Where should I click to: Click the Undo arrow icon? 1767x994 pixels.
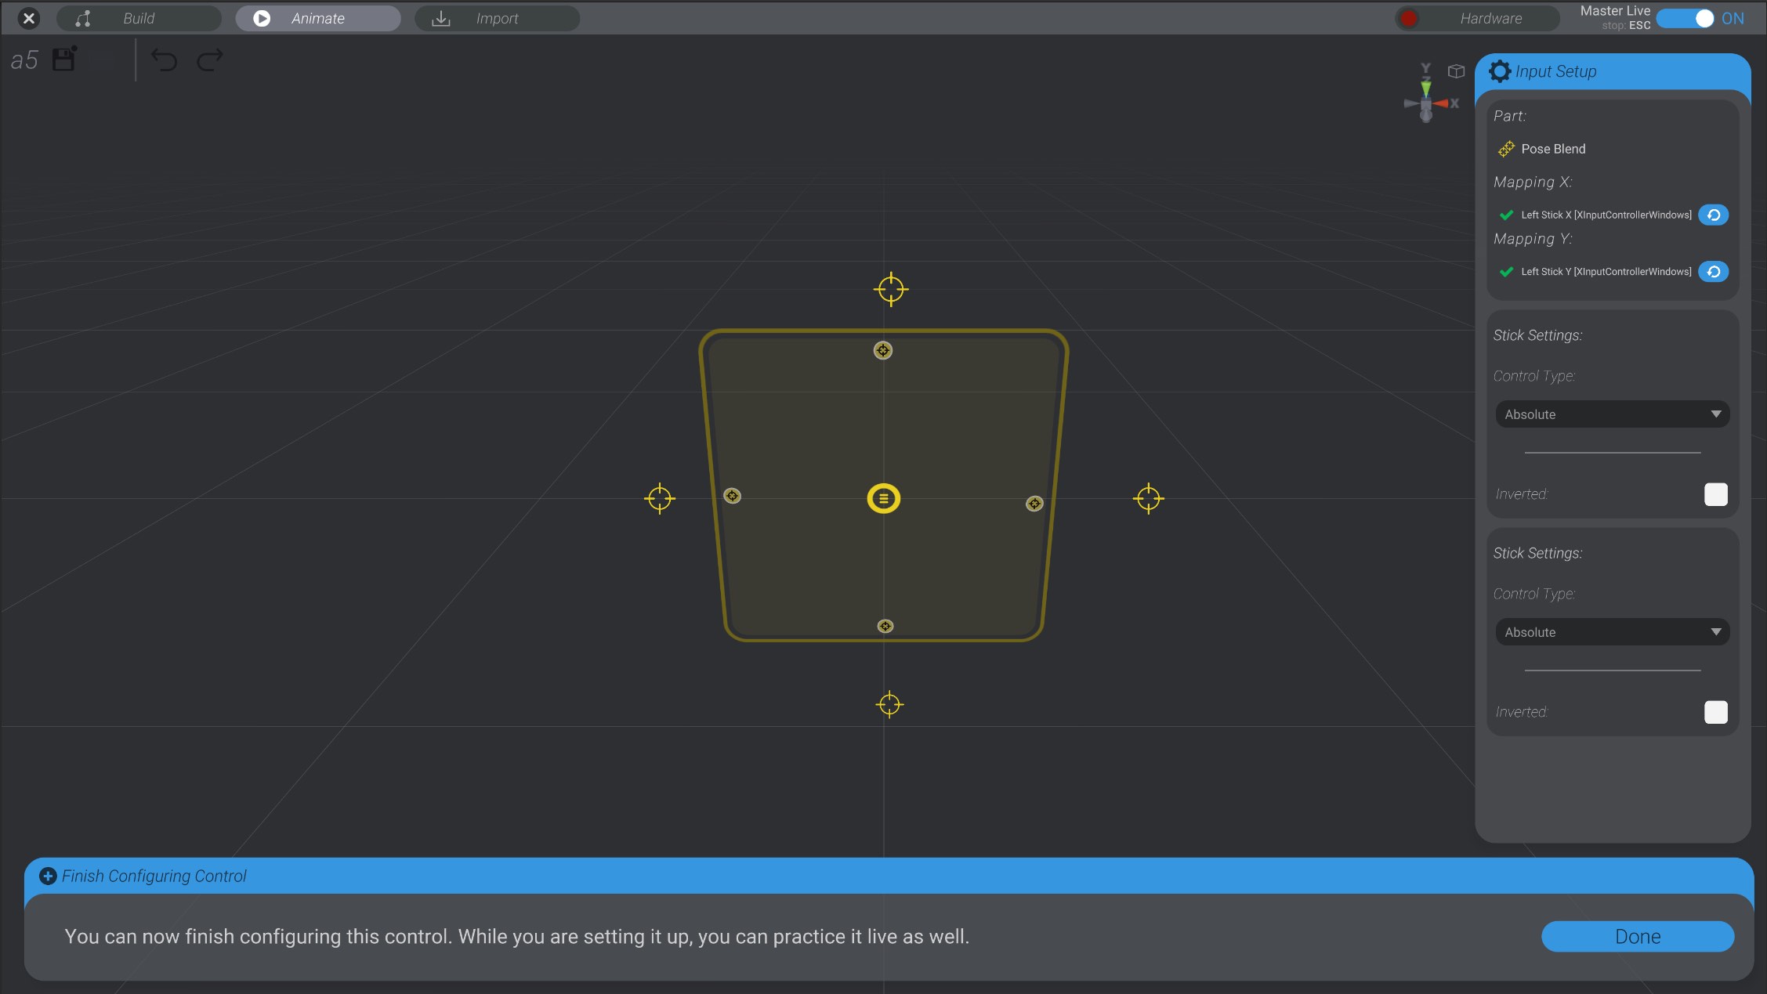(x=165, y=60)
